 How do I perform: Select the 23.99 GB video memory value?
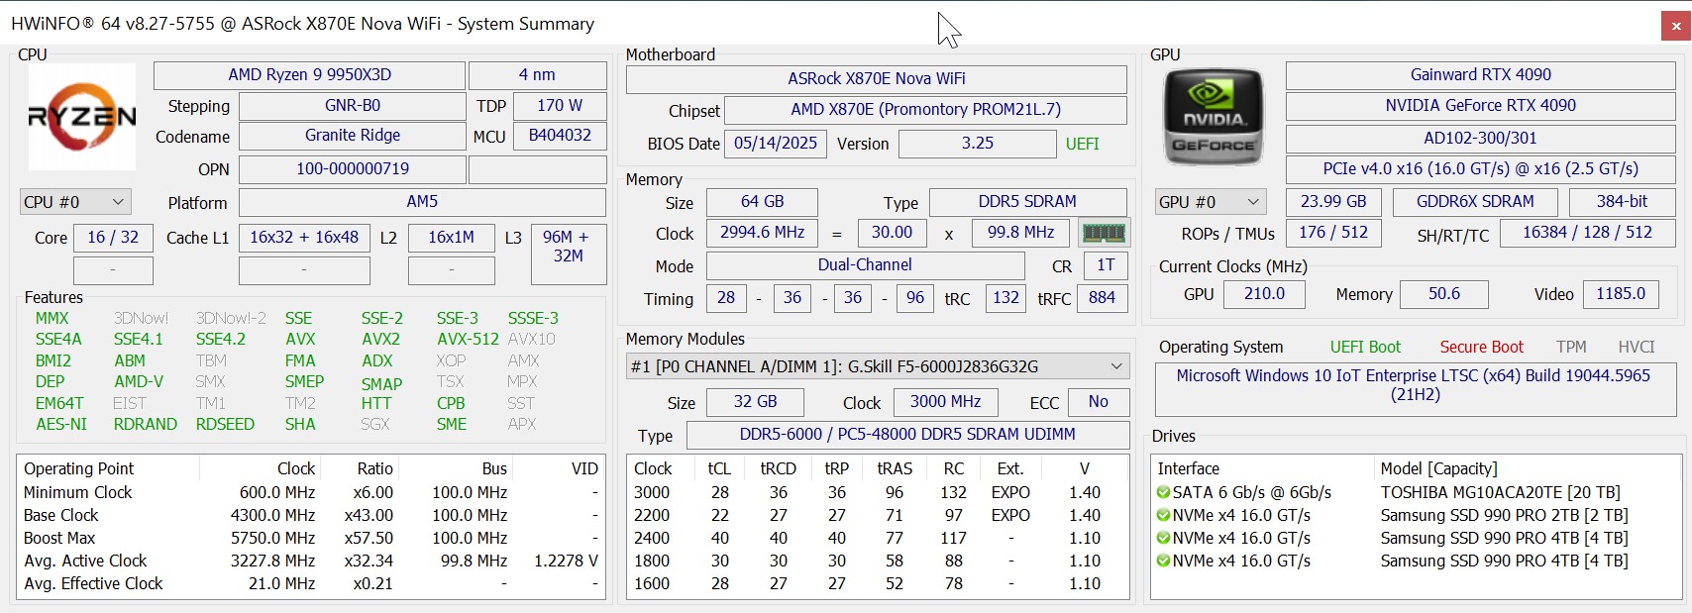[1333, 202]
